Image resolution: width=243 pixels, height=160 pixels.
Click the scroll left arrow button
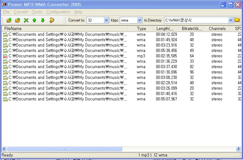pyautogui.click(x=4, y=149)
